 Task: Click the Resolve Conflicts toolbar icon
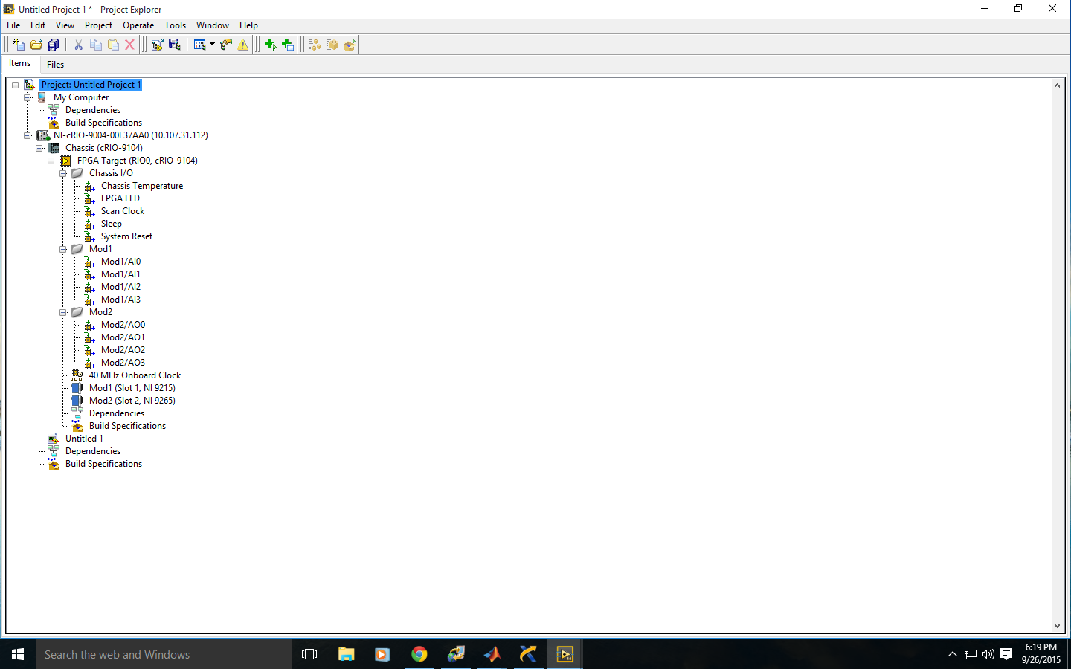coord(226,45)
